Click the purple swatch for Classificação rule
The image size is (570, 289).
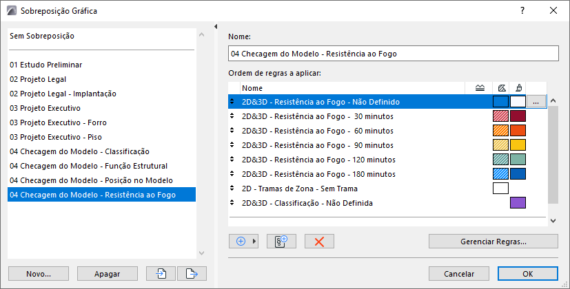[x=518, y=203]
